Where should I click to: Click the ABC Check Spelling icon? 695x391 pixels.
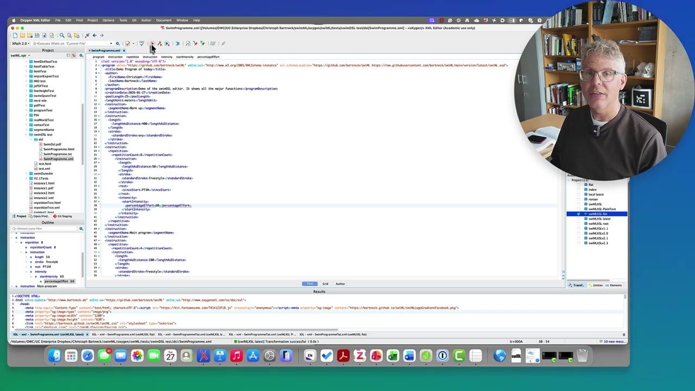point(142,43)
